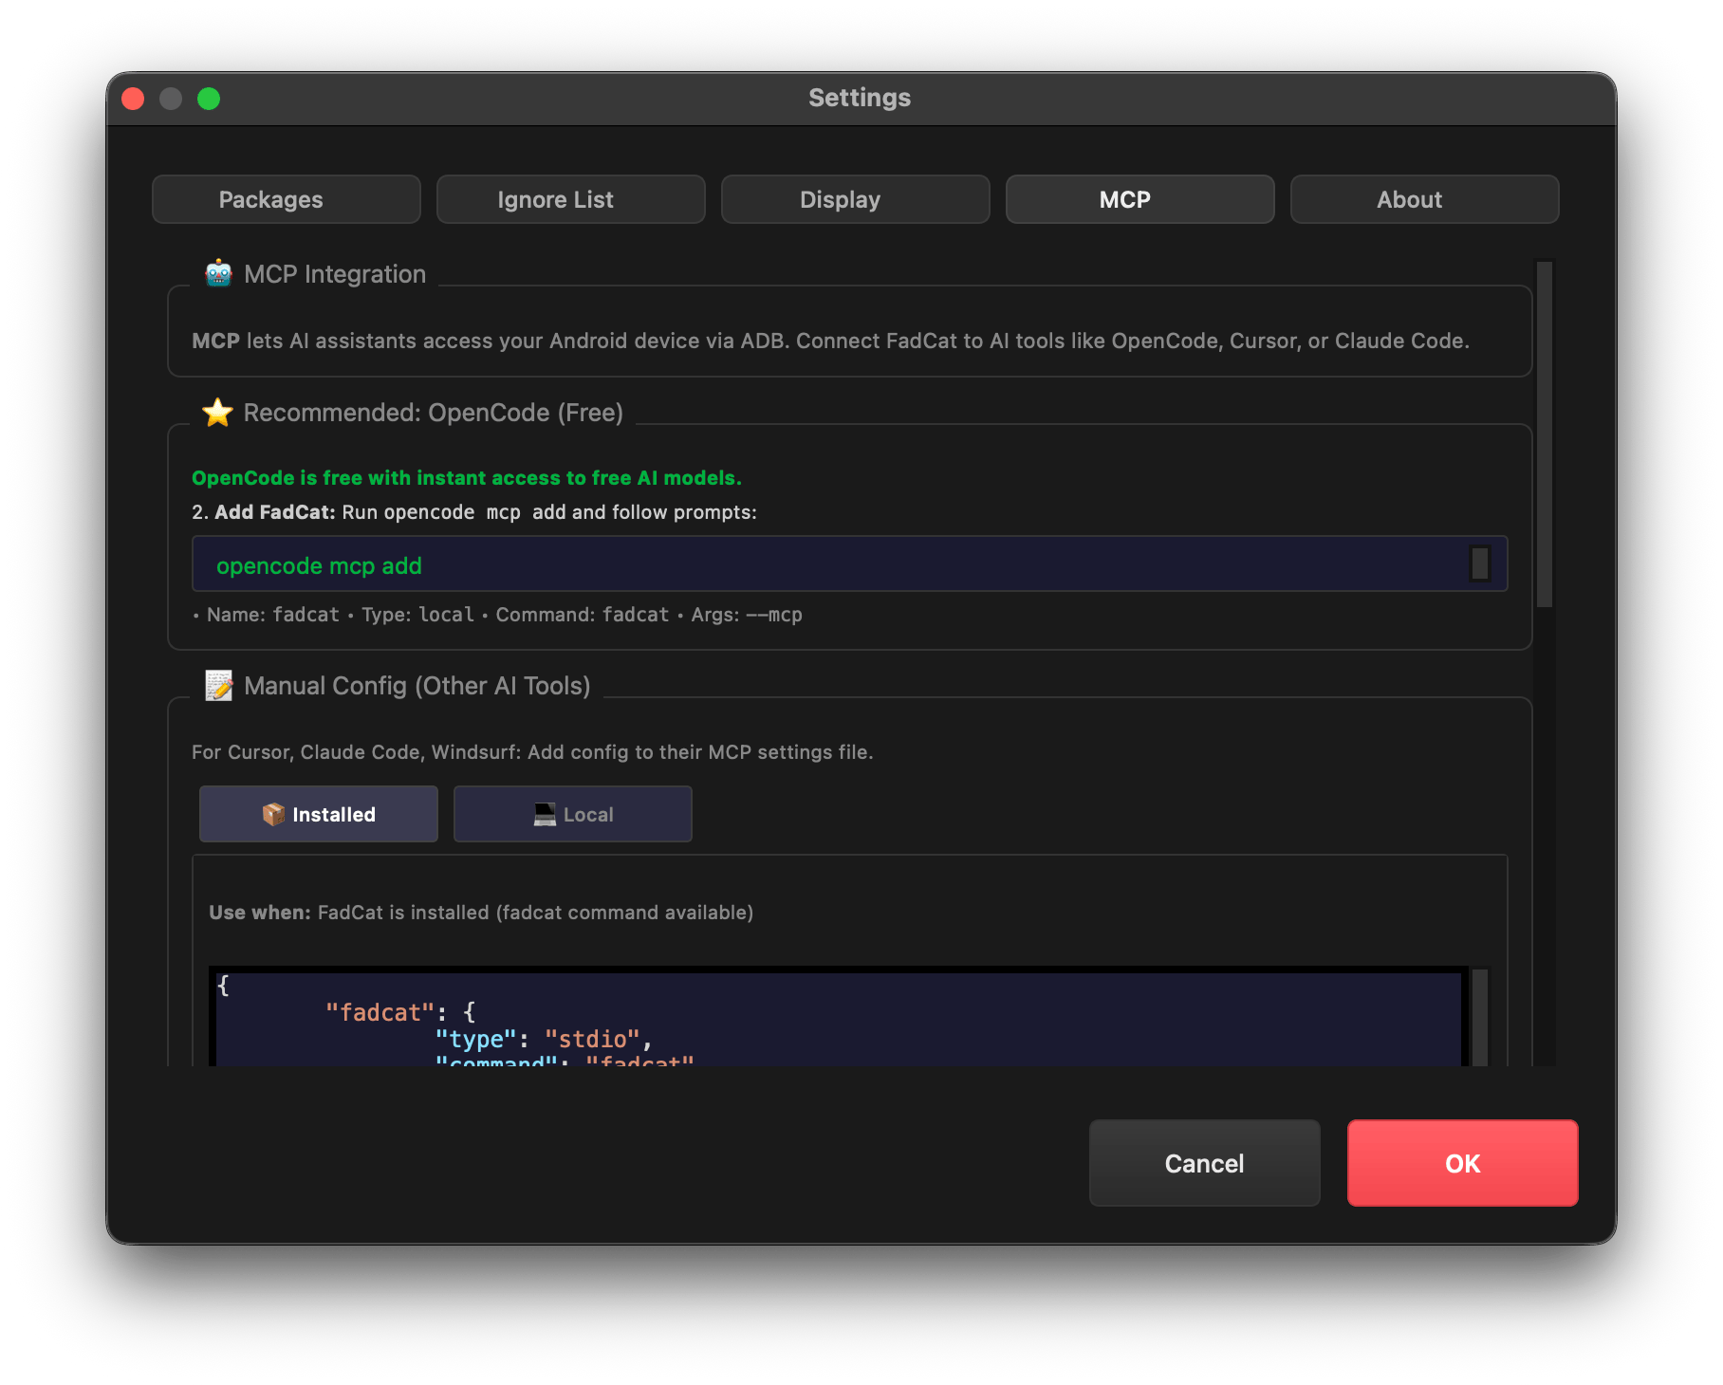Screen dimensions: 1723x1385
Task: Show the About tab
Action: tap(1425, 199)
